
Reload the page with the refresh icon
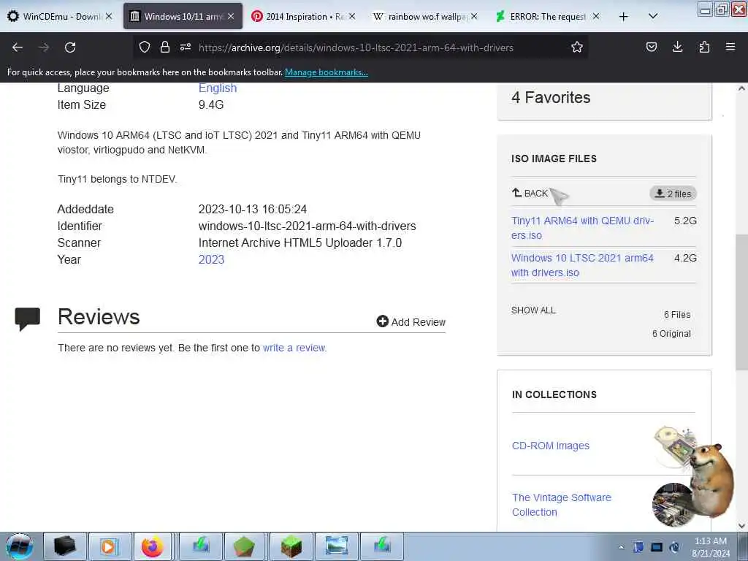point(70,47)
